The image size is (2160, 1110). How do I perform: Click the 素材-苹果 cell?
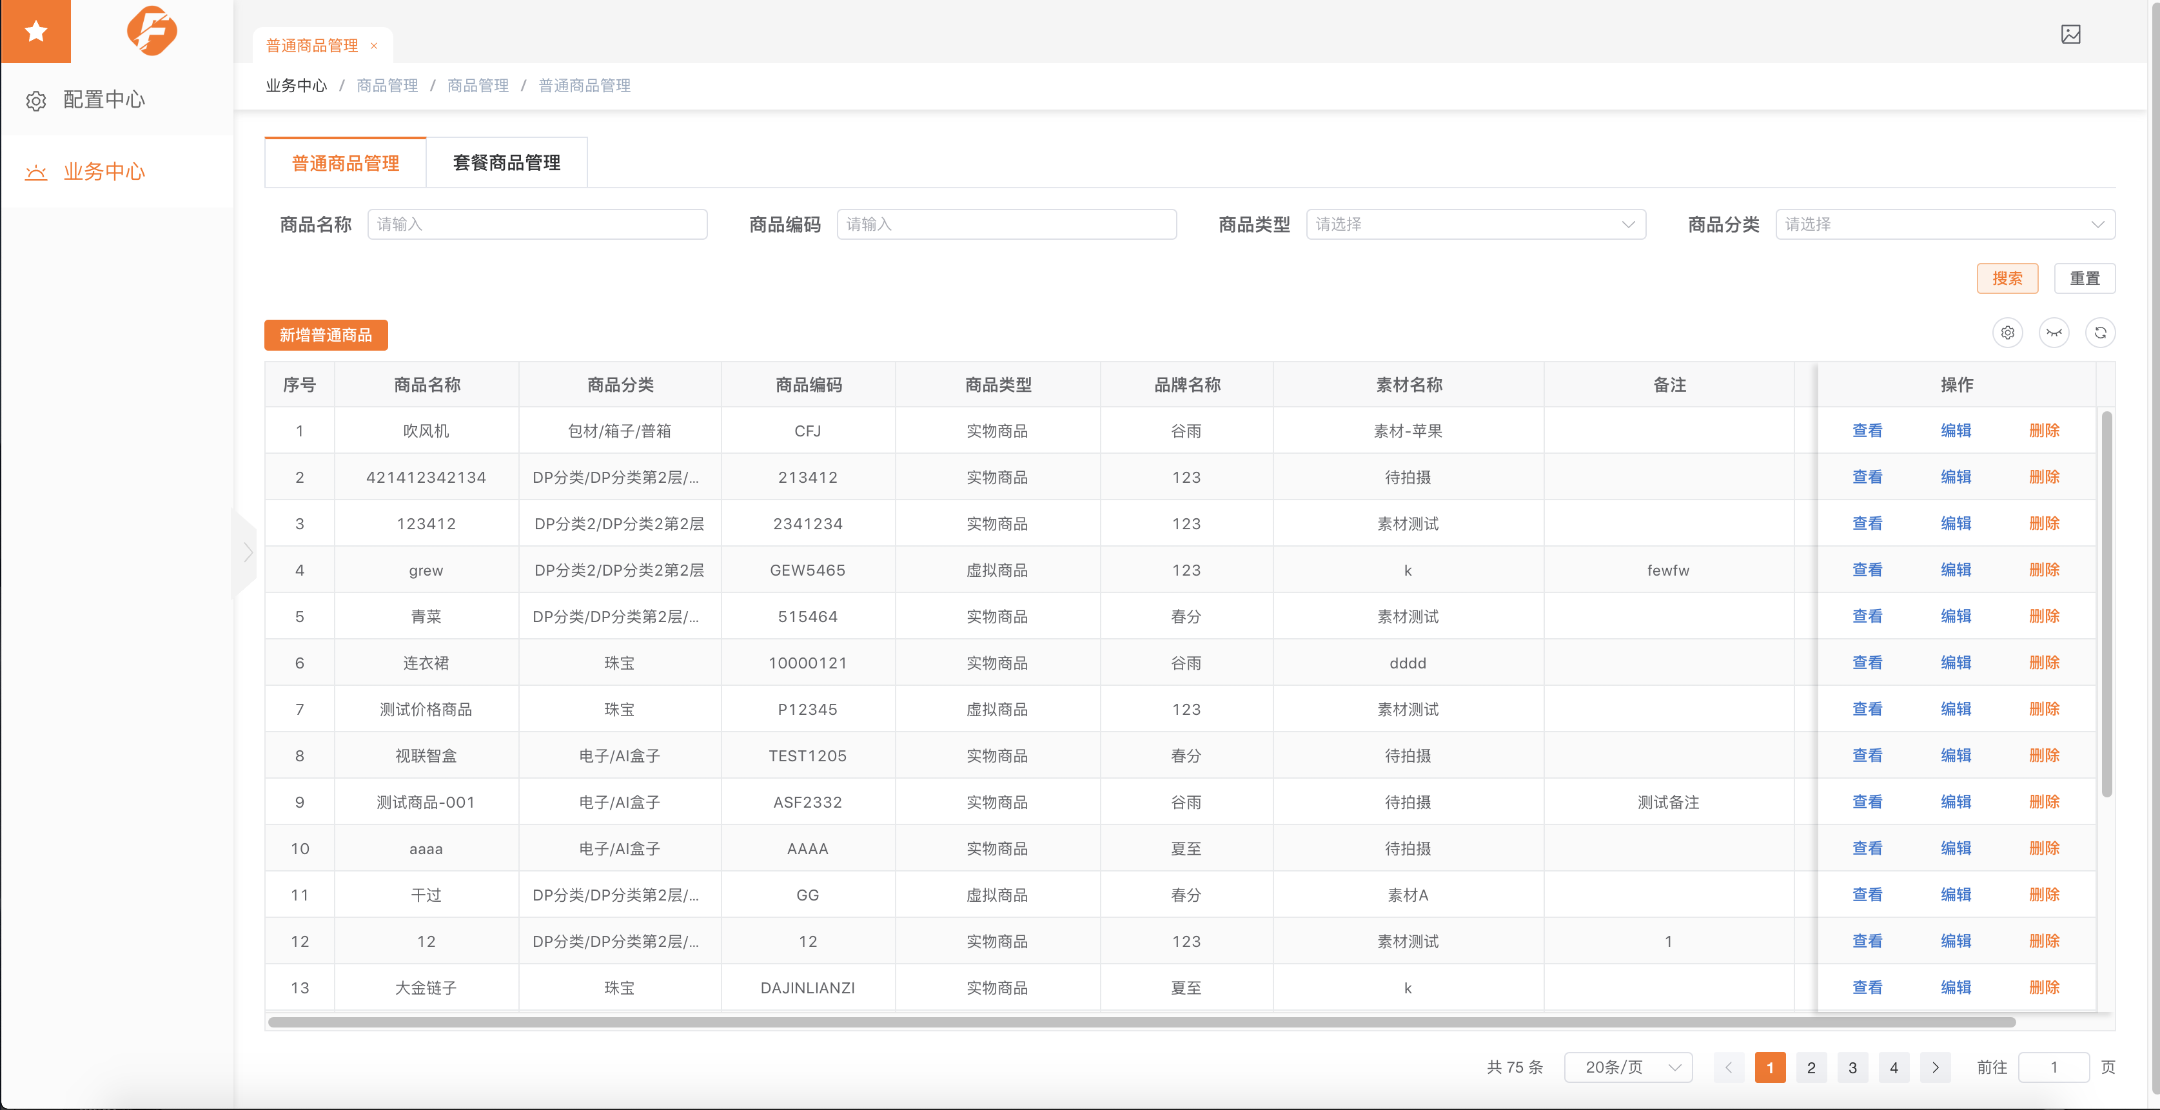click(1408, 431)
